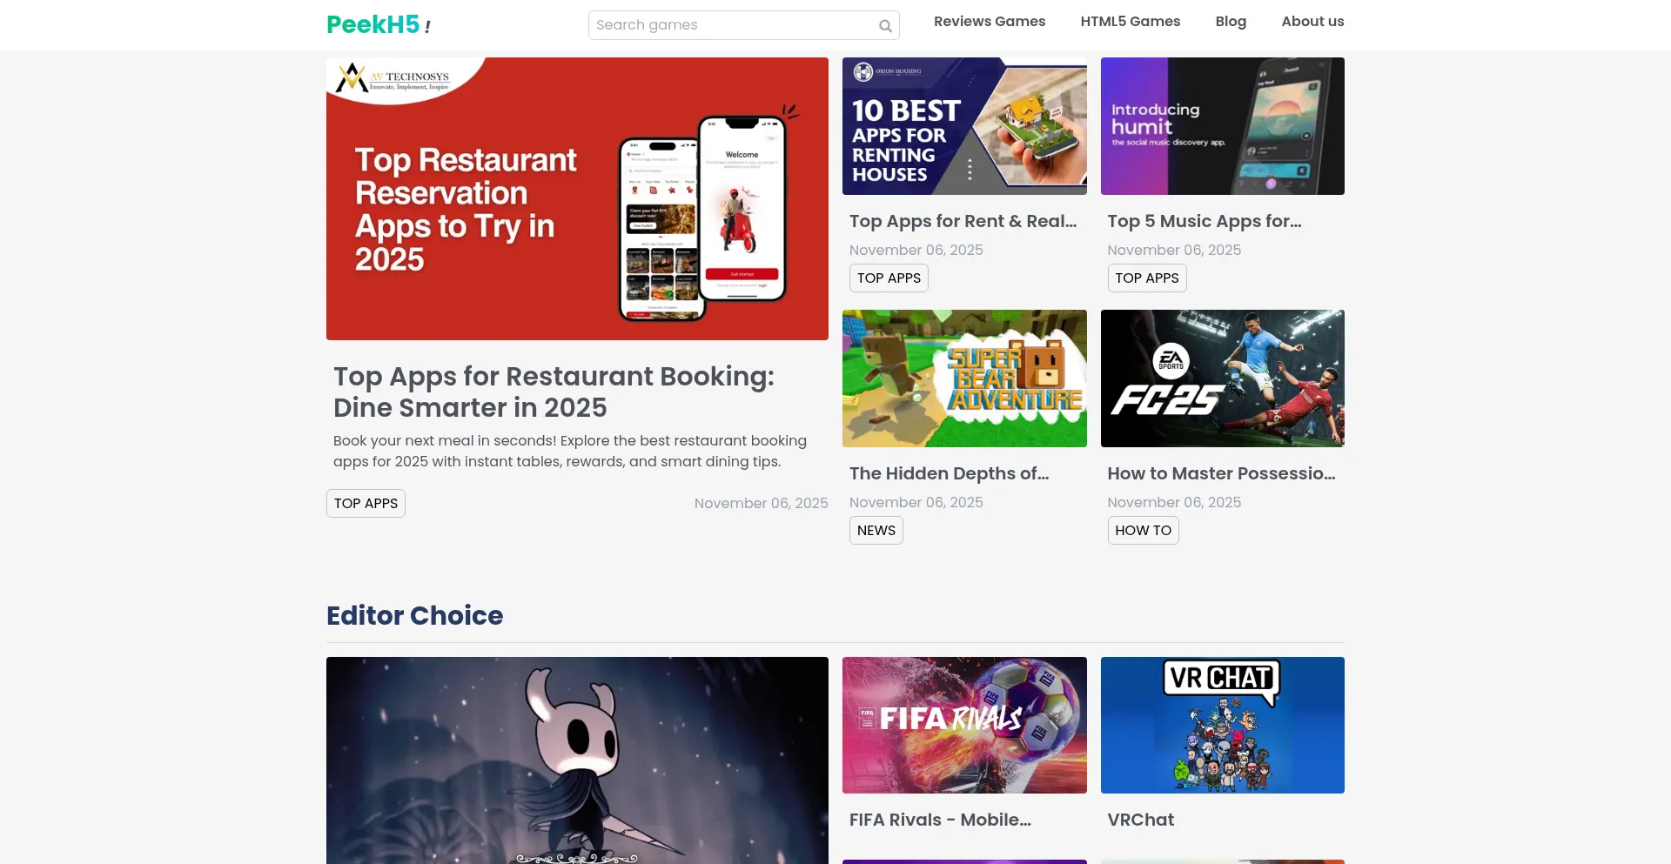Viewport: 1671px width, 864px height.
Task: Open the PeekH5 logo home link
Action: 379,24
